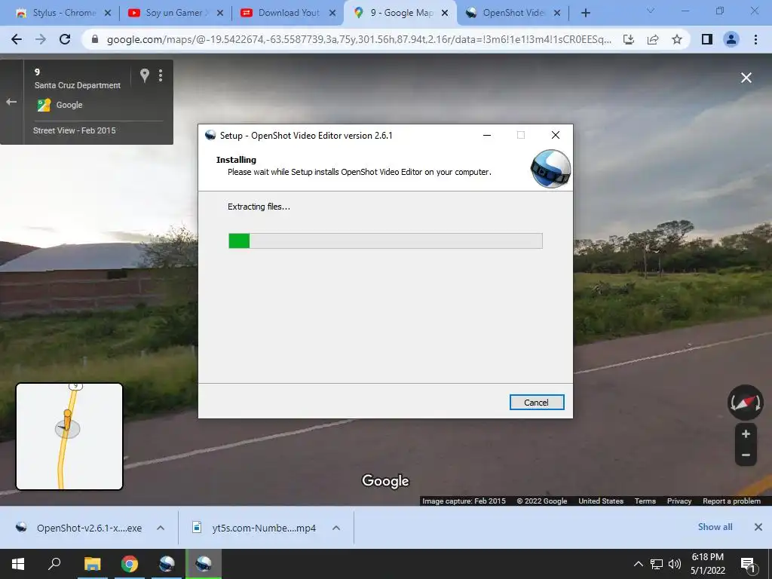Image resolution: width=772 pixels, height=579 pixels.
Task: Reload the Google Maps page
Action: 65,39
